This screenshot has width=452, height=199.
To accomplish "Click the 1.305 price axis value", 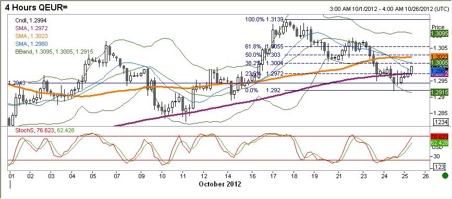I will pyautogui.click(x=441, y=48).
